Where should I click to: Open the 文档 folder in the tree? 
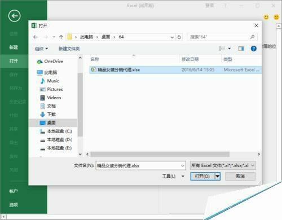tap(48, 106)
